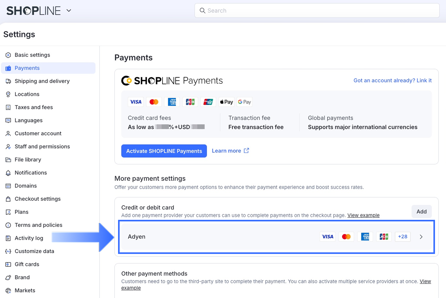Expand the SHOPLINE store dropdown arrow
This screenshot has height=298, width=446.
(69, 11)
